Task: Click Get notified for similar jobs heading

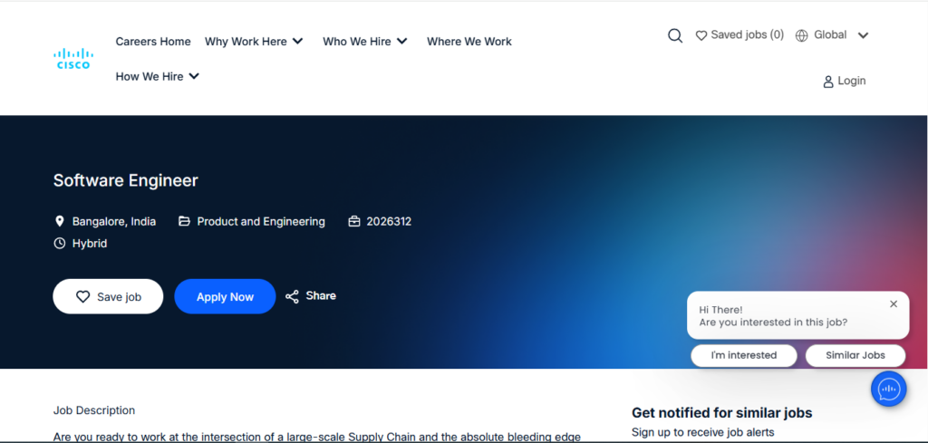Action: 722,413
